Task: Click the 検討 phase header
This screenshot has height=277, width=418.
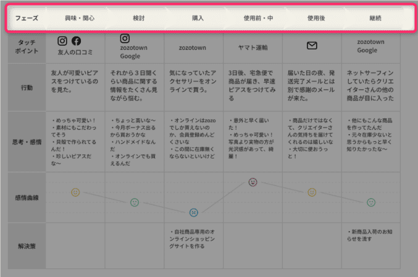Action: pos(140,19)
